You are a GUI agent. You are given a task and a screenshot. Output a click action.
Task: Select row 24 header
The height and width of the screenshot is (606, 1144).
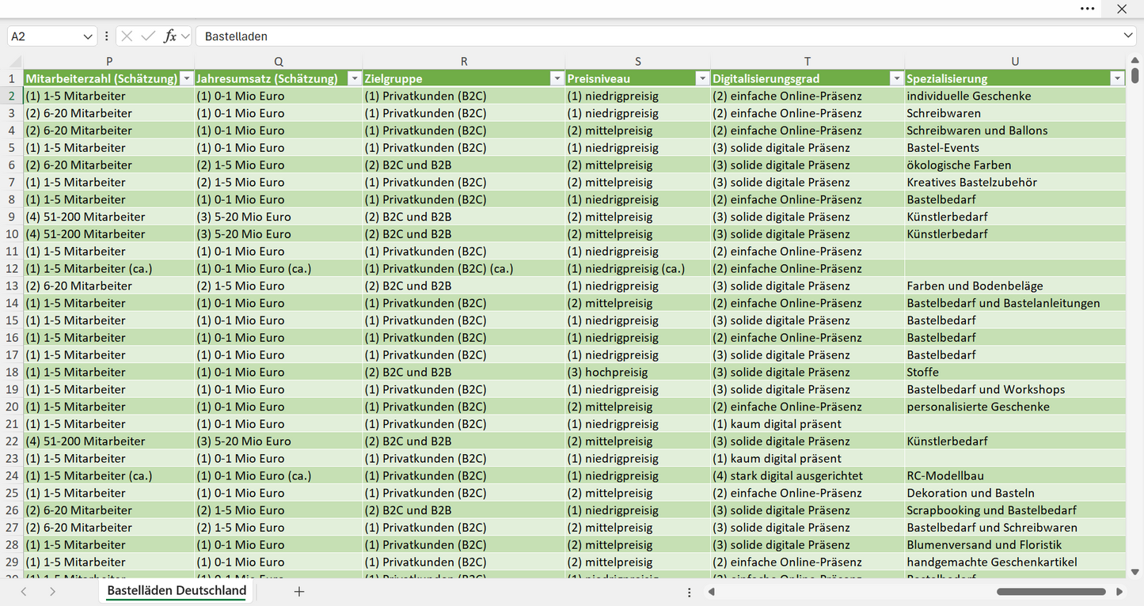12,475
